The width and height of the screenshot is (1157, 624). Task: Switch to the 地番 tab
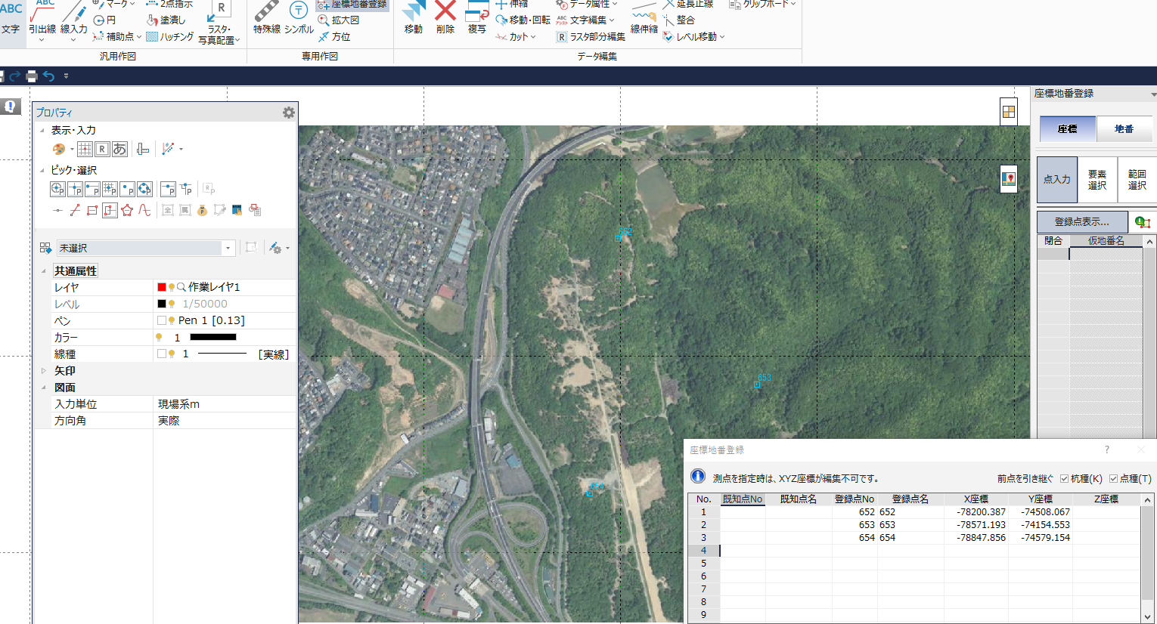pos(1124,129)
